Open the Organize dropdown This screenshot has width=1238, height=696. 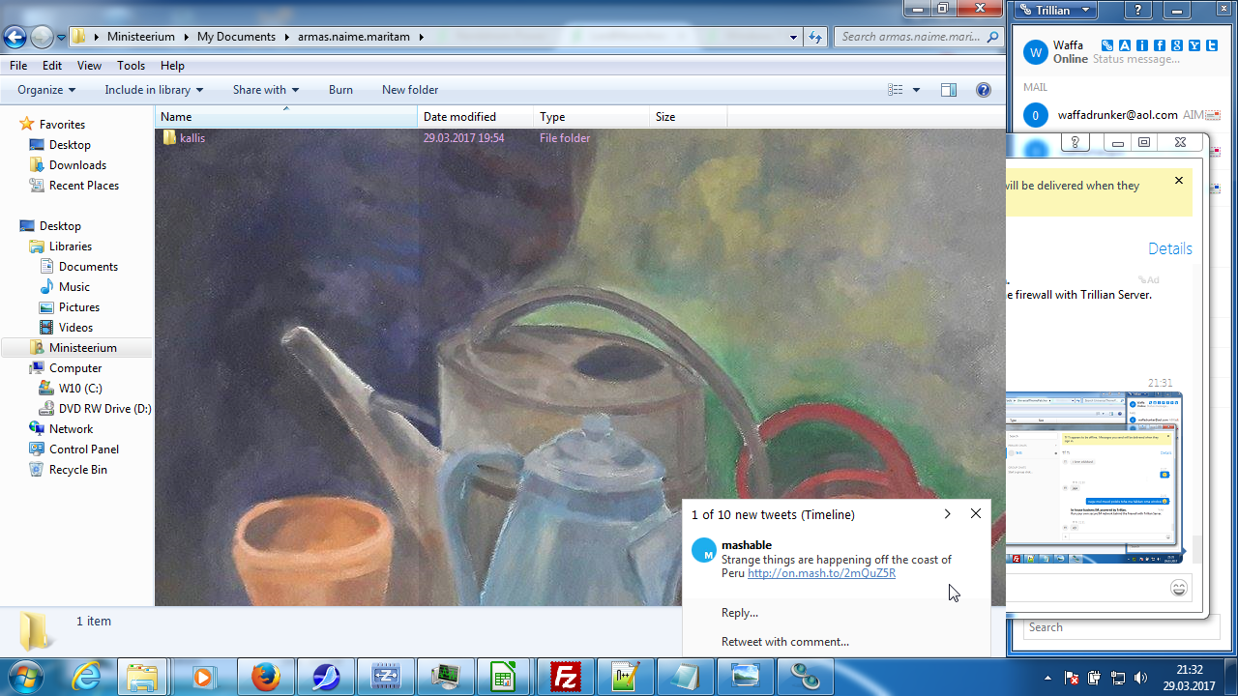click(46, 90)
